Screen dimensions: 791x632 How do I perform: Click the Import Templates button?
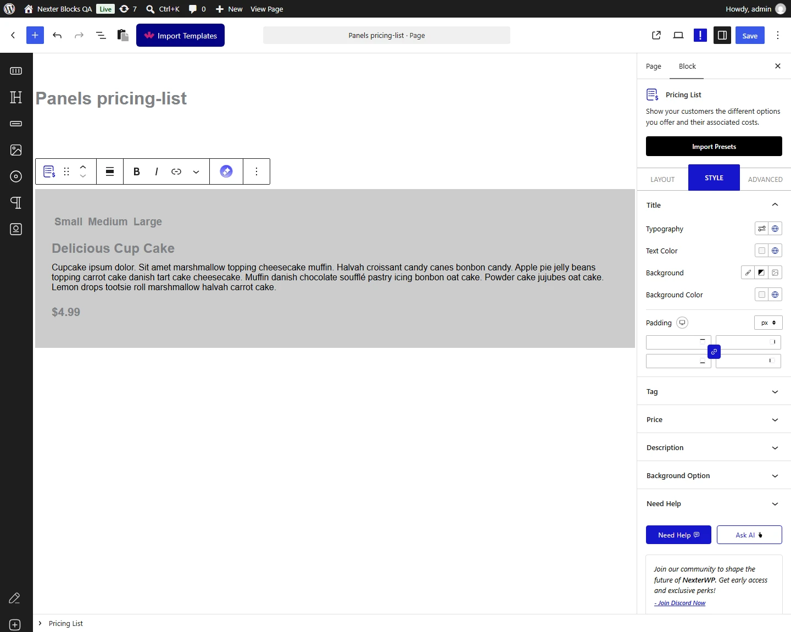[x=180, y=35]
